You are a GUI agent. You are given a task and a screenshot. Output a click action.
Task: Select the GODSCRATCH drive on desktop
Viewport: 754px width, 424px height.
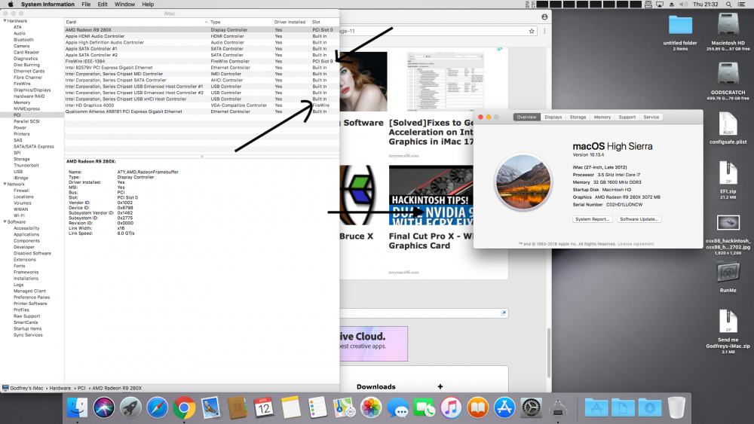tap(728, 81)
